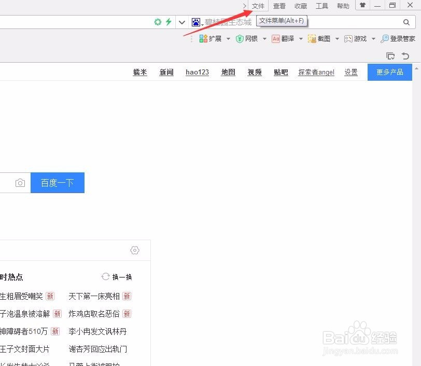Click the 截图 screenshot button

319,39
